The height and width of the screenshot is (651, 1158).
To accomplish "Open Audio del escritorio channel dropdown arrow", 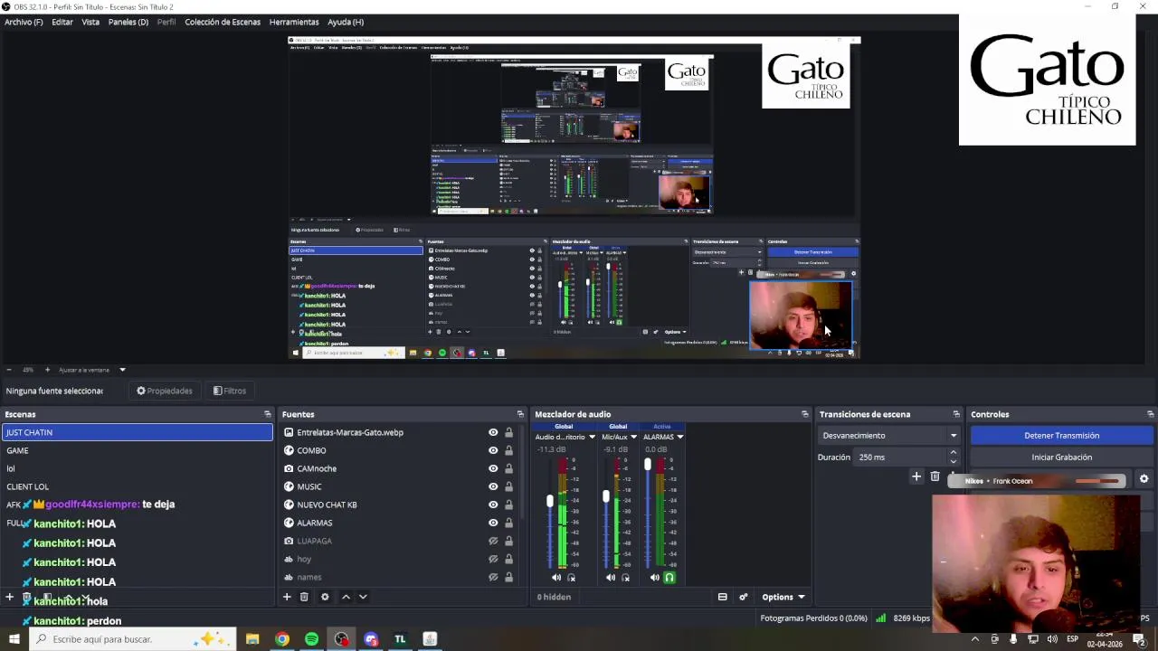I will coord(592,437).
